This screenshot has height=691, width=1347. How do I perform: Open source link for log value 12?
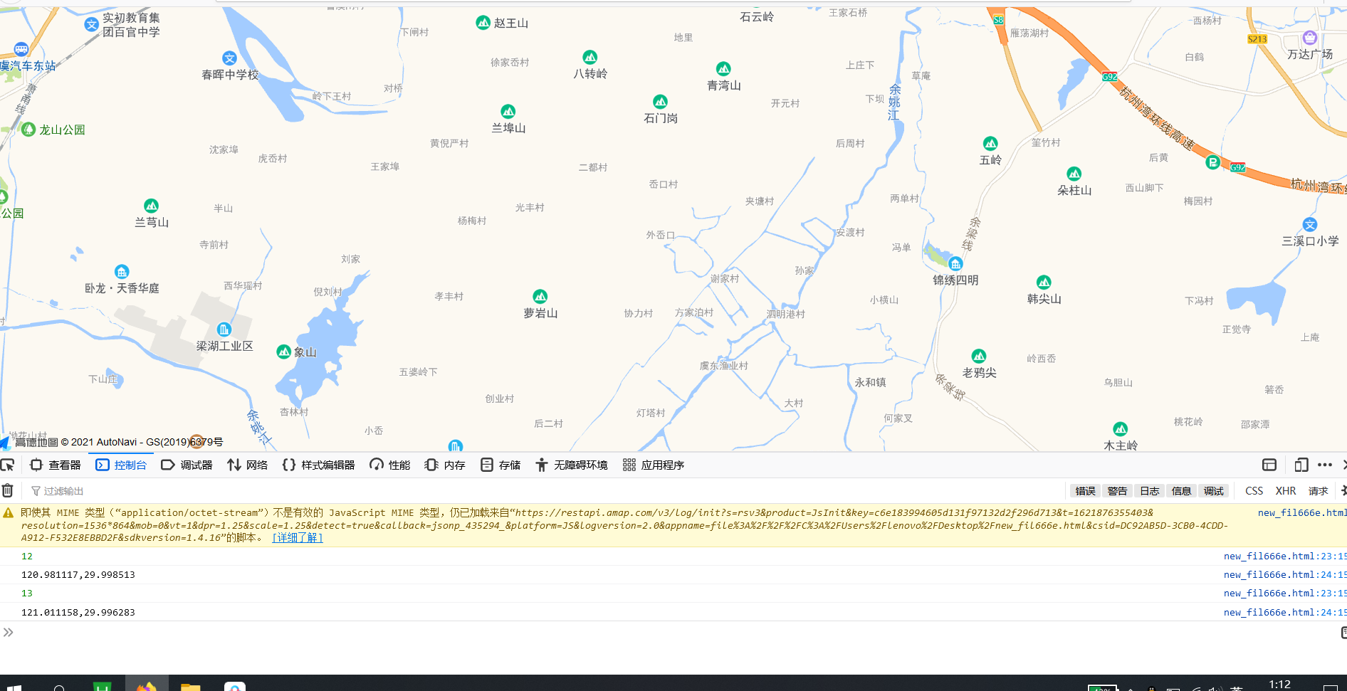(1285, 557)
